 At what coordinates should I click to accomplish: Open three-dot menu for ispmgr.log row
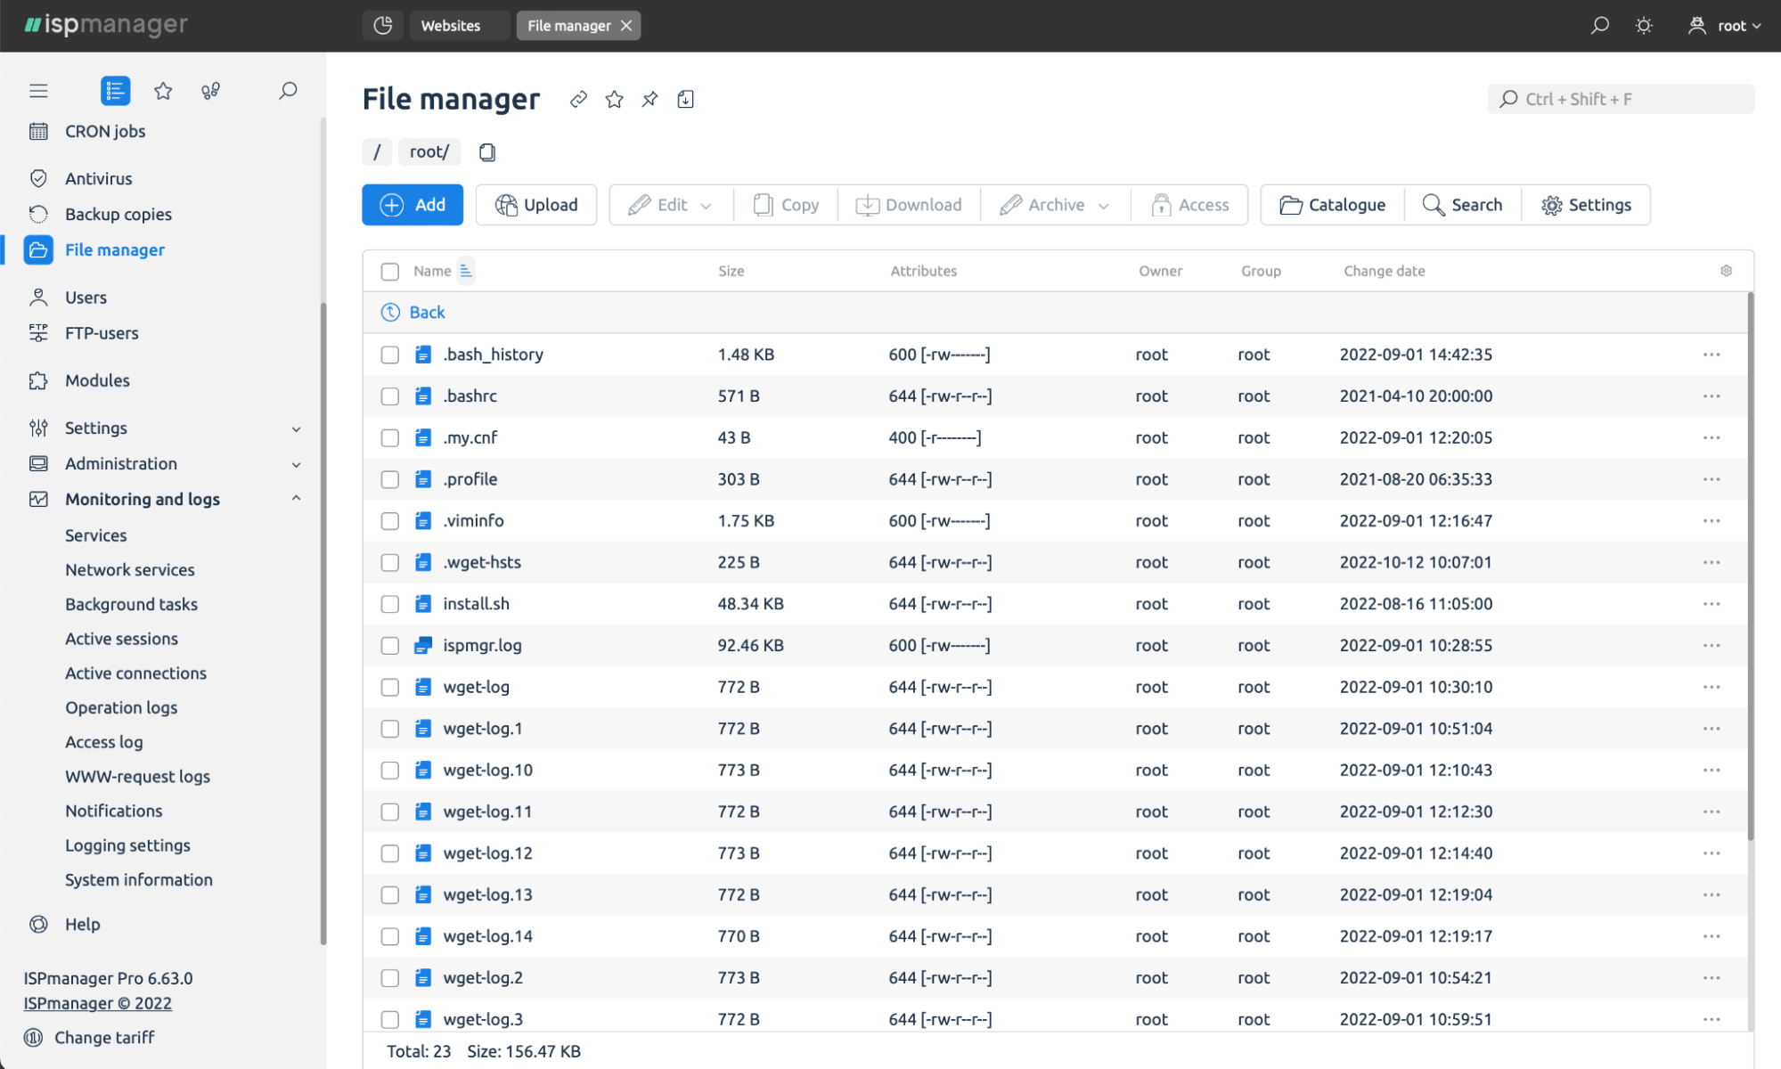pyautogui.click(x=1712, y=645)
